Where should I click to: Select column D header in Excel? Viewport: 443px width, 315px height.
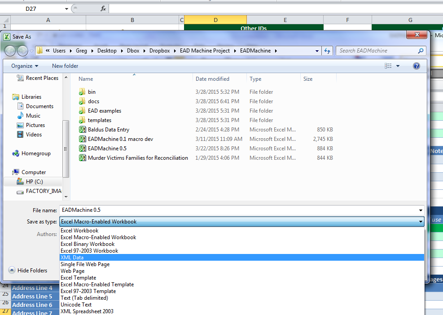pyautogui.click(x=215, y=20)
